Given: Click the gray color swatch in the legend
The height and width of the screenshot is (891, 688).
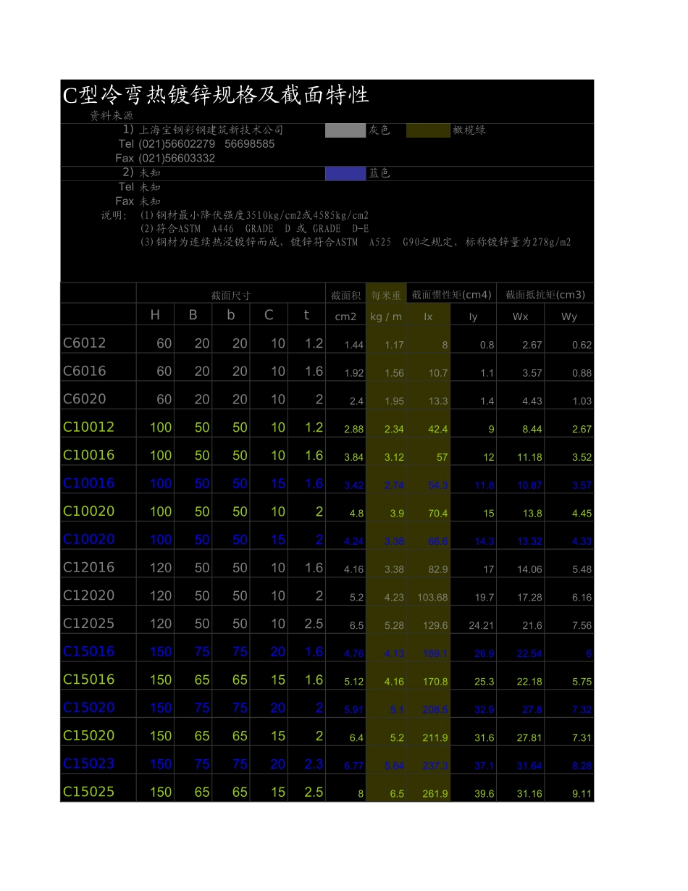Looking at the screenshot, I should pos(345,130).
